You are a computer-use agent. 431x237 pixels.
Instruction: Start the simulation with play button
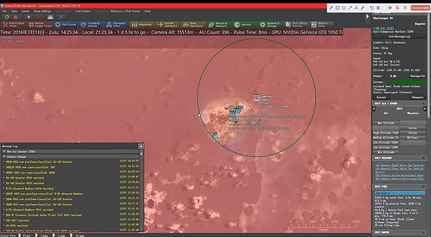click(28, 17)
